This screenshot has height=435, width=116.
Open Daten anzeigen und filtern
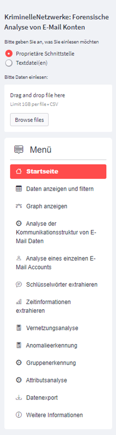click(x=58, y=189)
